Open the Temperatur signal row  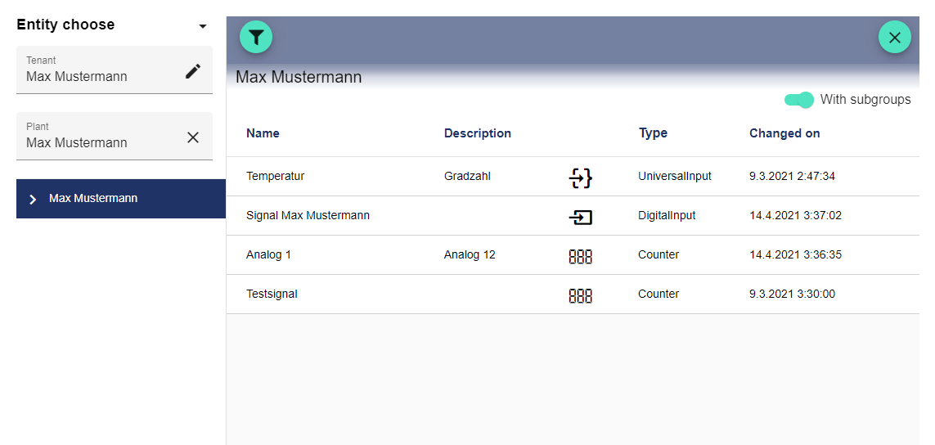point(275,176)
